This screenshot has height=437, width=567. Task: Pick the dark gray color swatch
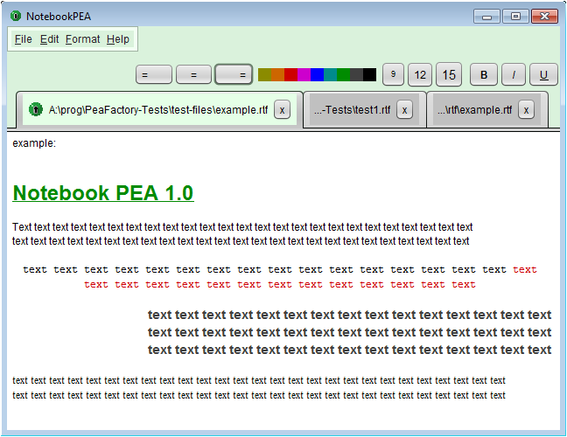356,75
